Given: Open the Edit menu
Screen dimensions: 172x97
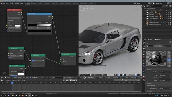Looking at the screenshot, I should [x=8, y=4].
